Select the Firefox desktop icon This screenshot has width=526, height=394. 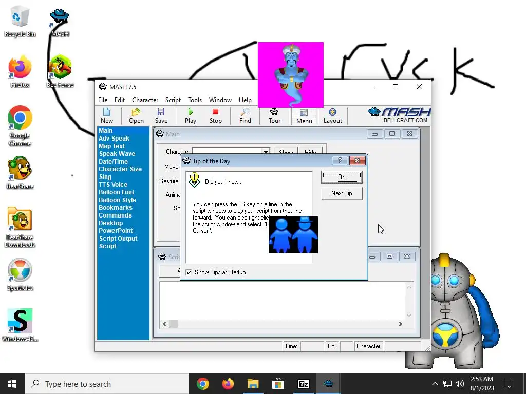pyautogui.click(x=20, y=72)
